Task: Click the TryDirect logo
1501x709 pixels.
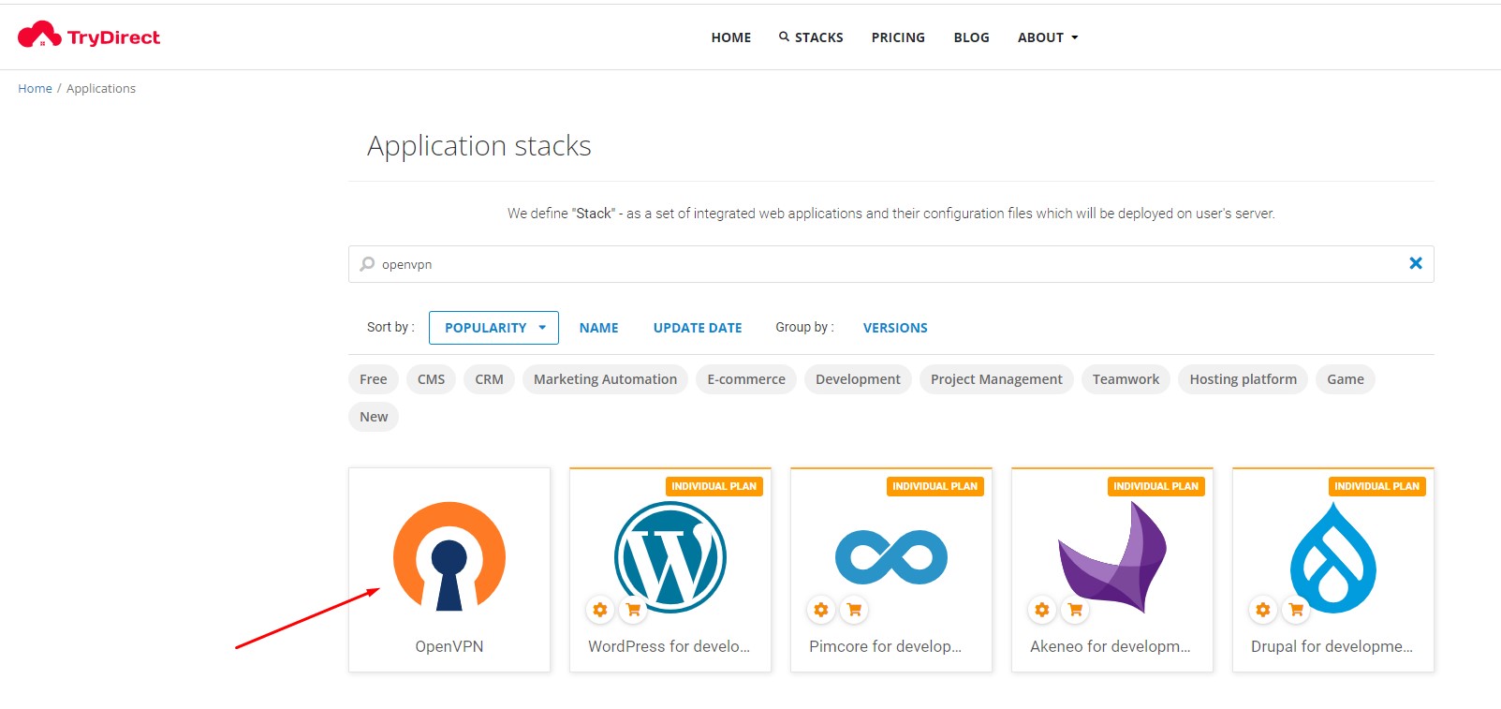Action: pos(89,37)
